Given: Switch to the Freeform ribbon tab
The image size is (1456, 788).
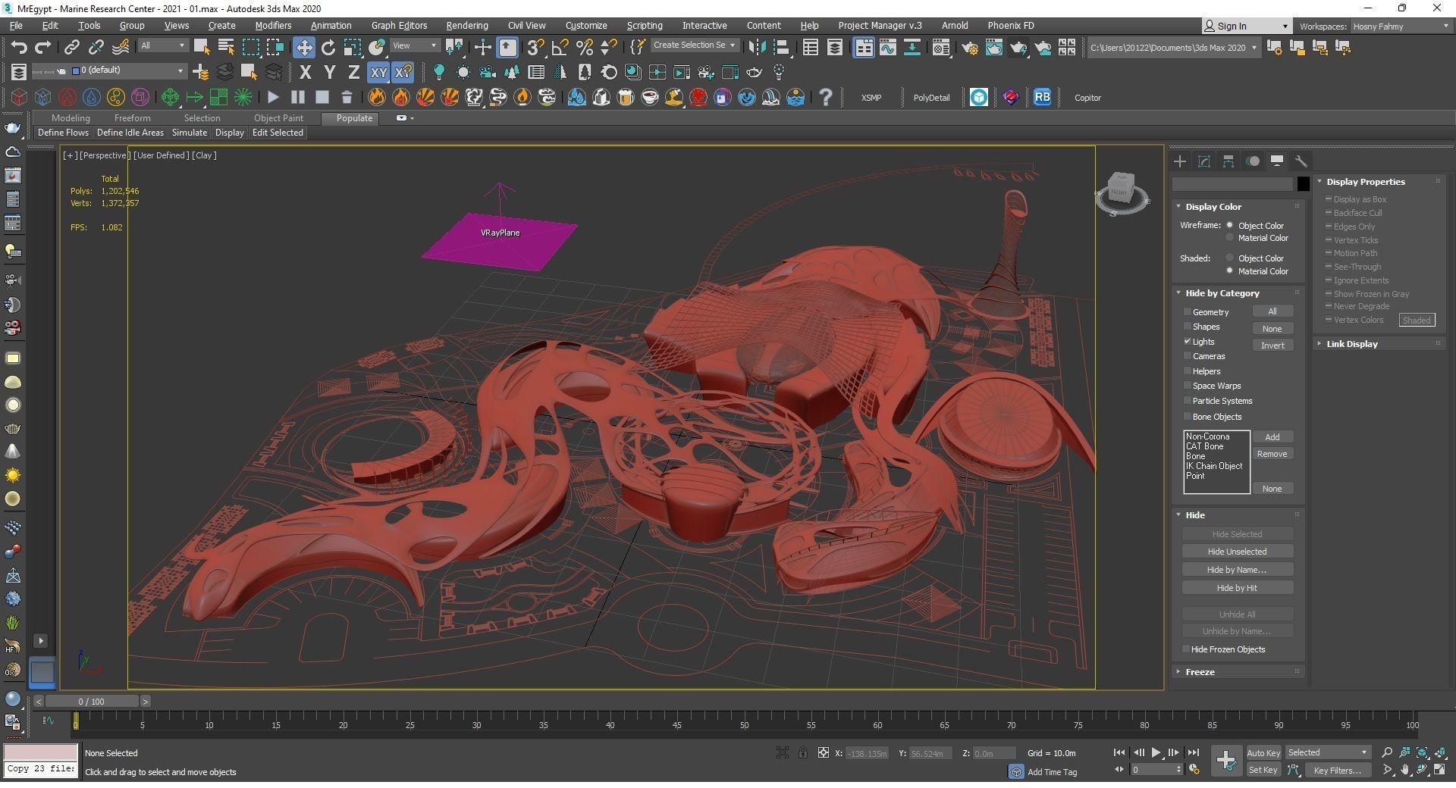Looking at the screenshot, I should tap(132, 117).
